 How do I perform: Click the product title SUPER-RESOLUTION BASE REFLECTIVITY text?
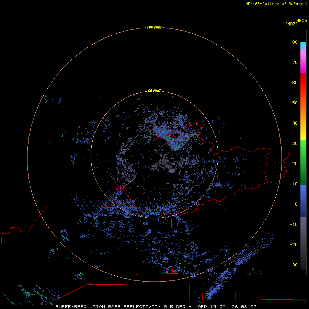click(108, 307)
